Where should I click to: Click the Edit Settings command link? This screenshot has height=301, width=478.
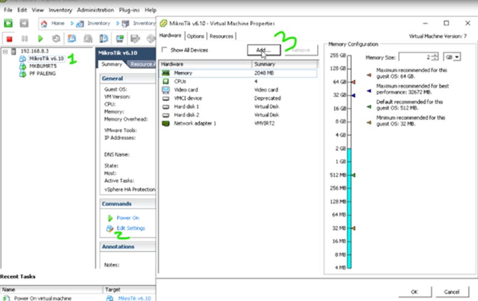click(x=131, y=228)
